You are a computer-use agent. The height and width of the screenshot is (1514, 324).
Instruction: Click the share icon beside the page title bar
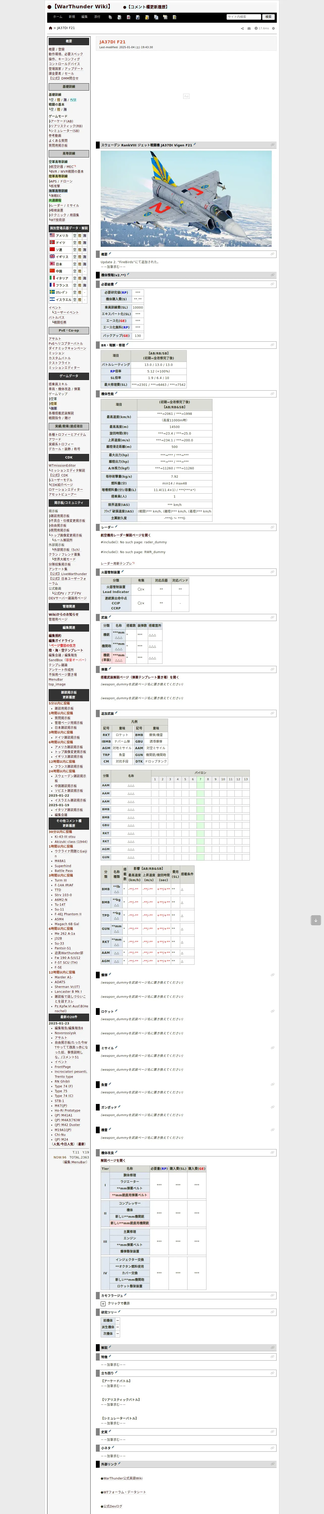[242, 28]
